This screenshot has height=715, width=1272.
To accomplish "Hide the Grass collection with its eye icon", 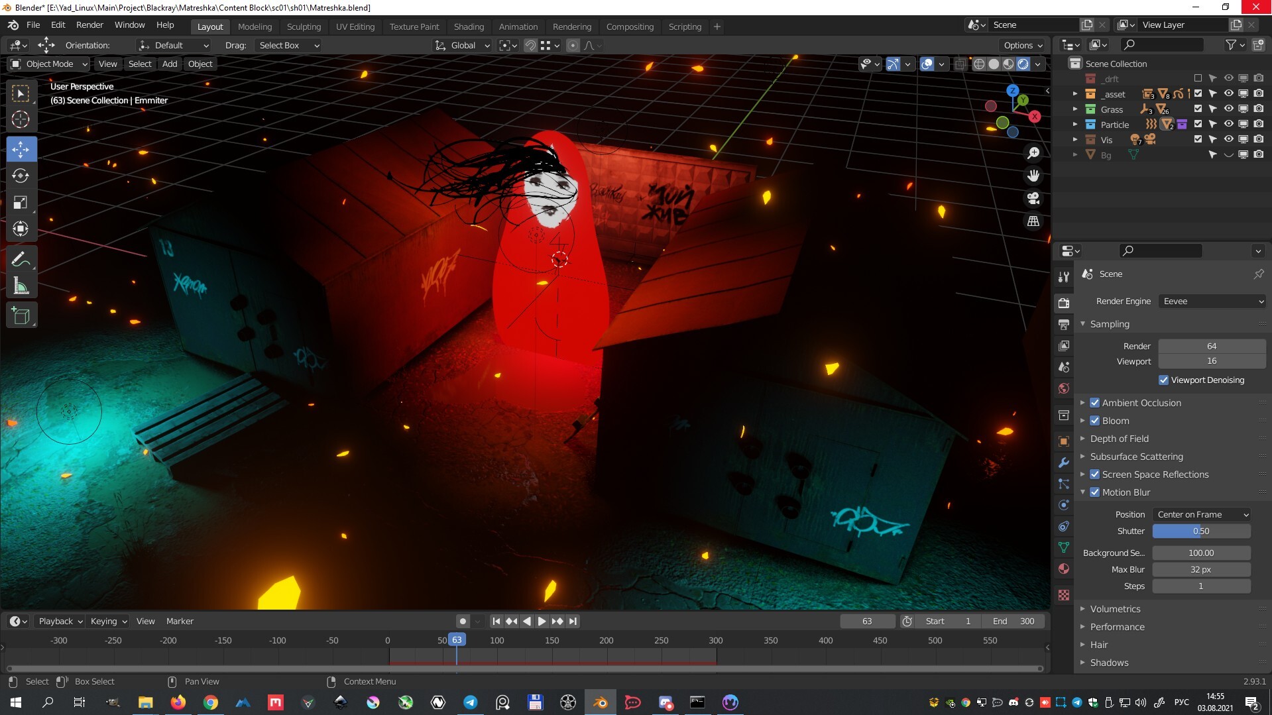I will [1228, 109].
